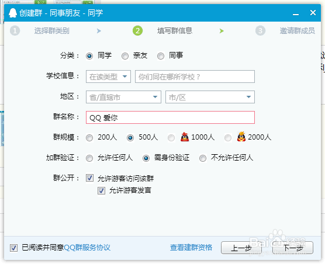Click the 地区： label text
This screenshot has width=325, height=264.
tap(70, 96)
